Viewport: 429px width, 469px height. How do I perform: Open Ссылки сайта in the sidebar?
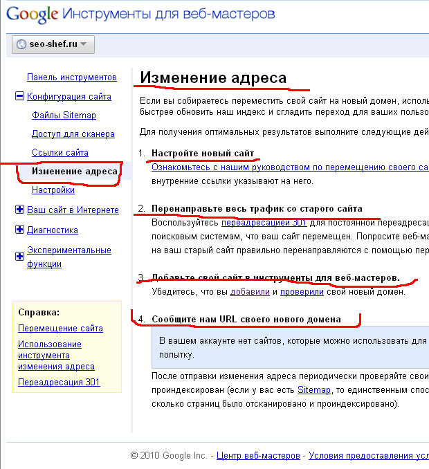[x=60, y=153]
